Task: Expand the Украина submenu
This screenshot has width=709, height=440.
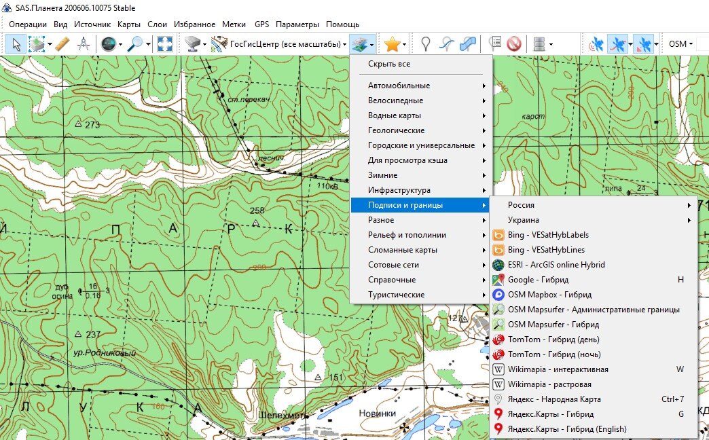Action: tap(594, 220)
